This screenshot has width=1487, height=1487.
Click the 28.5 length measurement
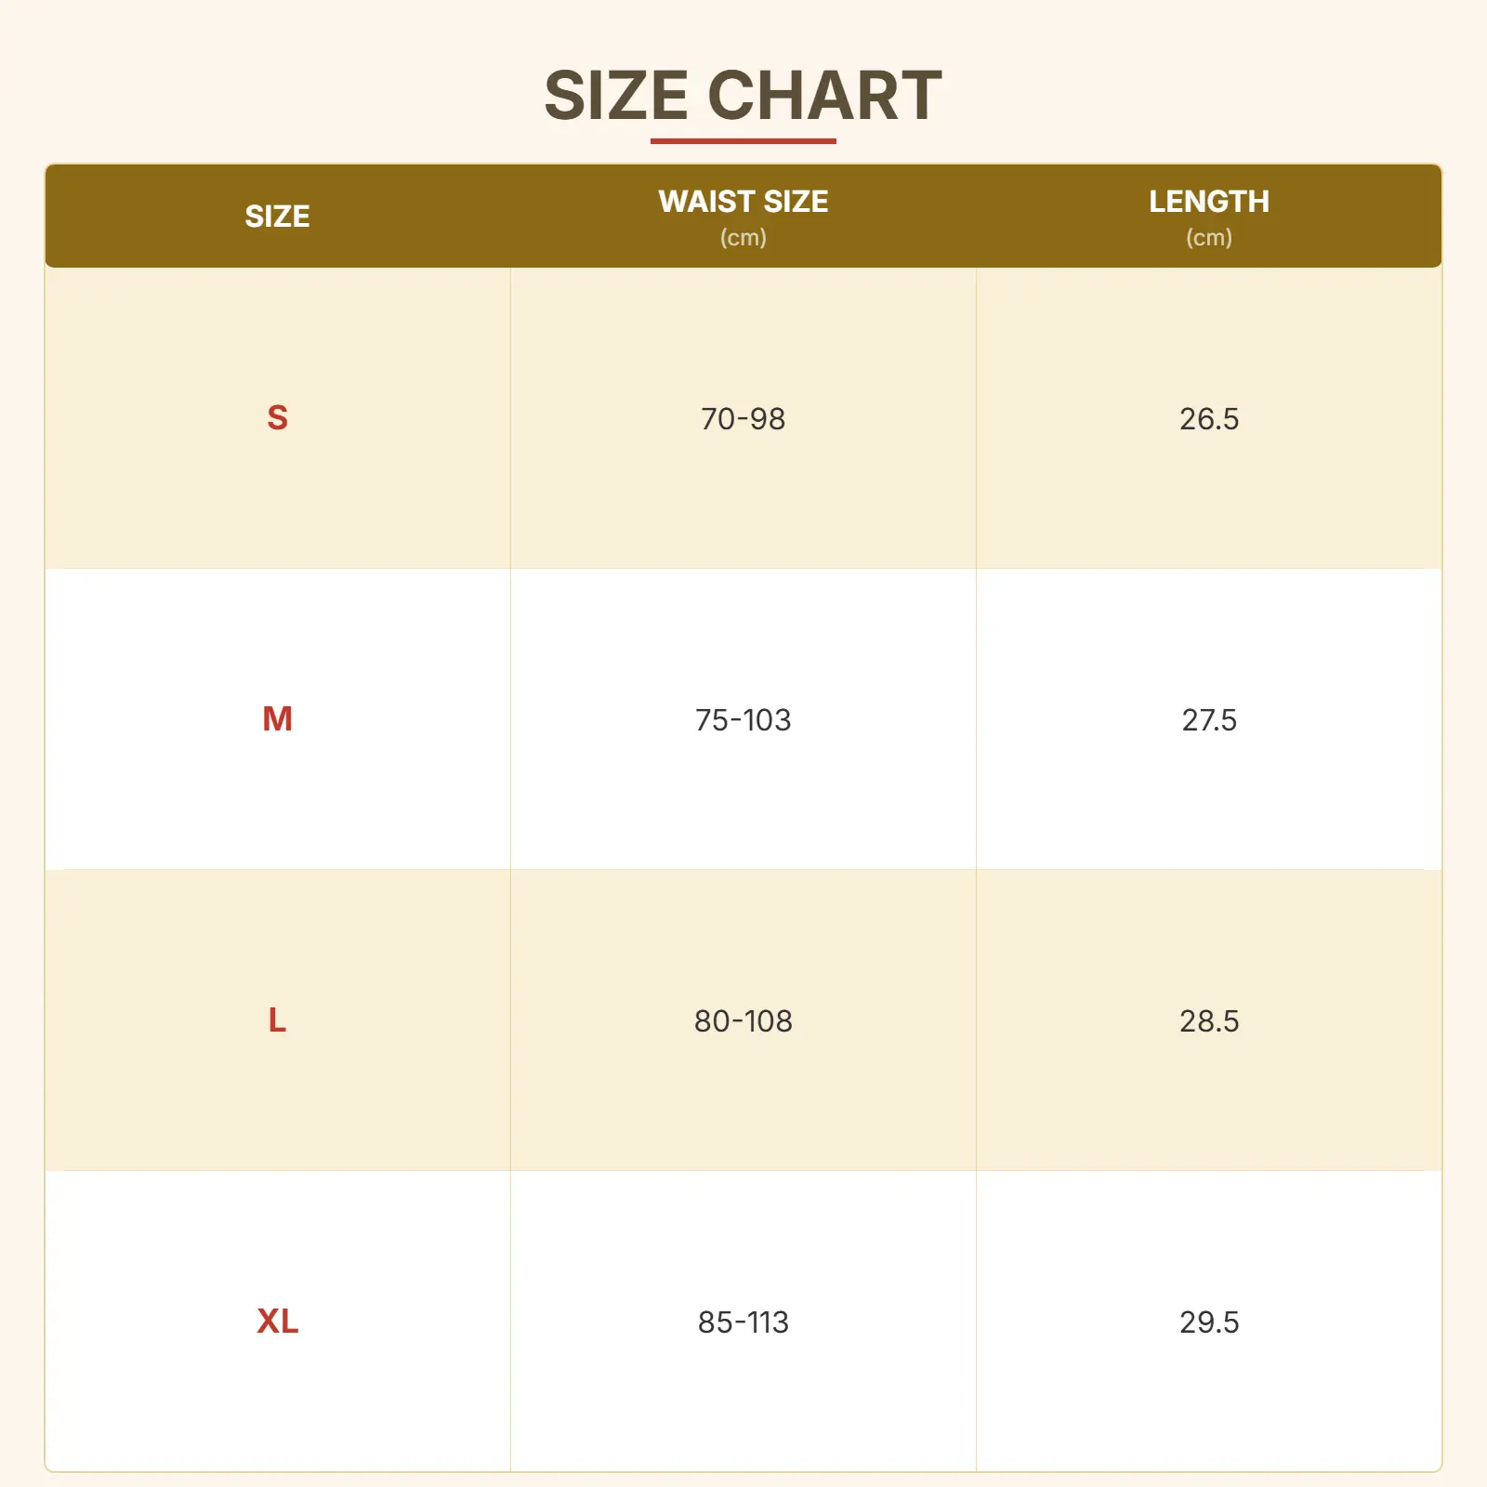[x=1208, y=1021]
